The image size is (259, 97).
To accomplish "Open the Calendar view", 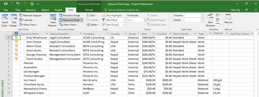I will [28, 20].
